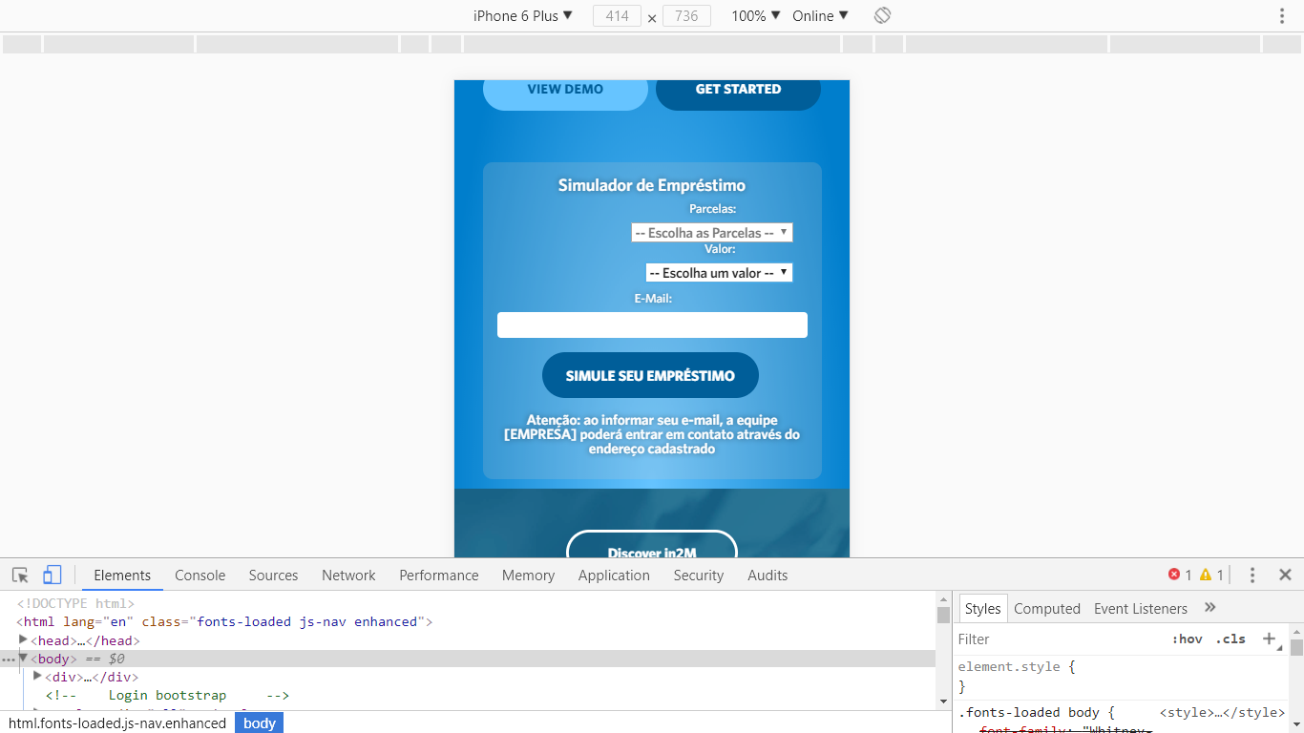Screen dimensions: 1304x733
Task: Open the Event Listeners pane tab
Action: [1141, 608]
